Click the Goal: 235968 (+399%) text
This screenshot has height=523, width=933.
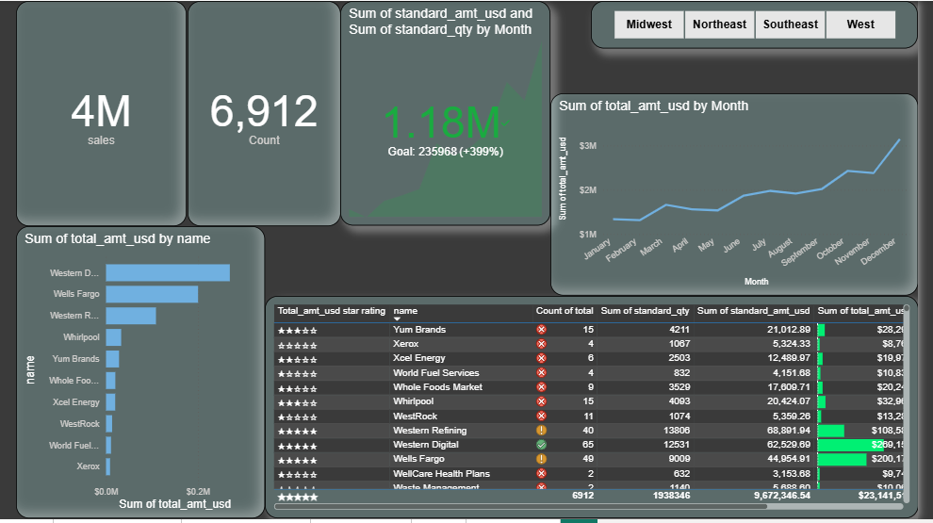pos(446,152)
